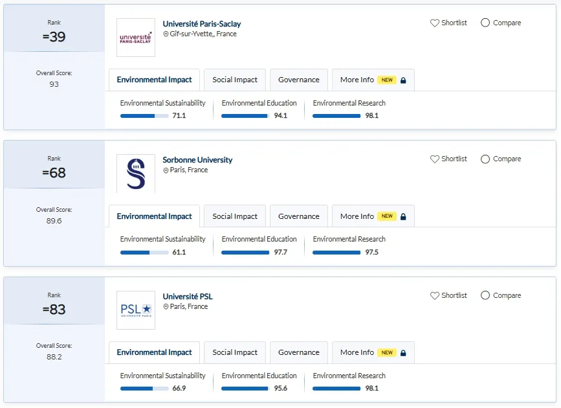Click the rank value =68
Screen dimensions: 561x408
click(54, 173)
